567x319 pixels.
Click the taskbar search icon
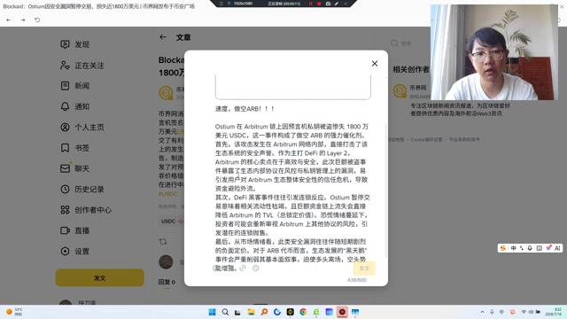225,312
